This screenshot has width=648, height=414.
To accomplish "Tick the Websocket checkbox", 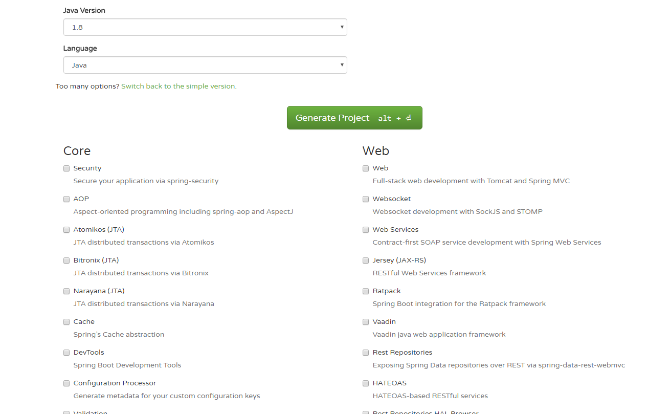I will pyautogui.click(x=366, y=199).
